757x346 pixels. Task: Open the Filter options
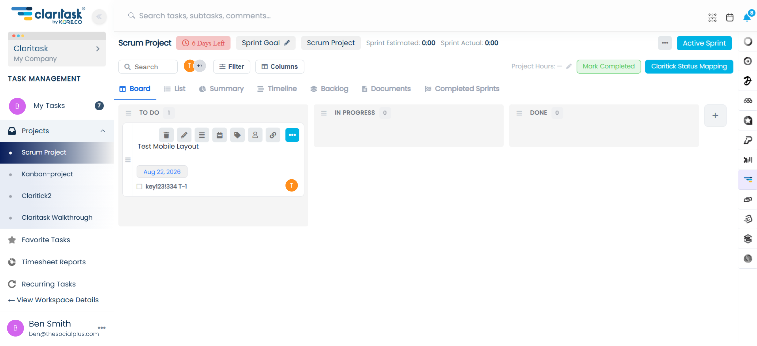(232, 67)
